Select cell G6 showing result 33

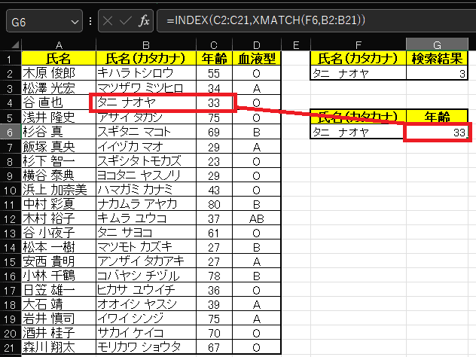[x=439, y=132]
